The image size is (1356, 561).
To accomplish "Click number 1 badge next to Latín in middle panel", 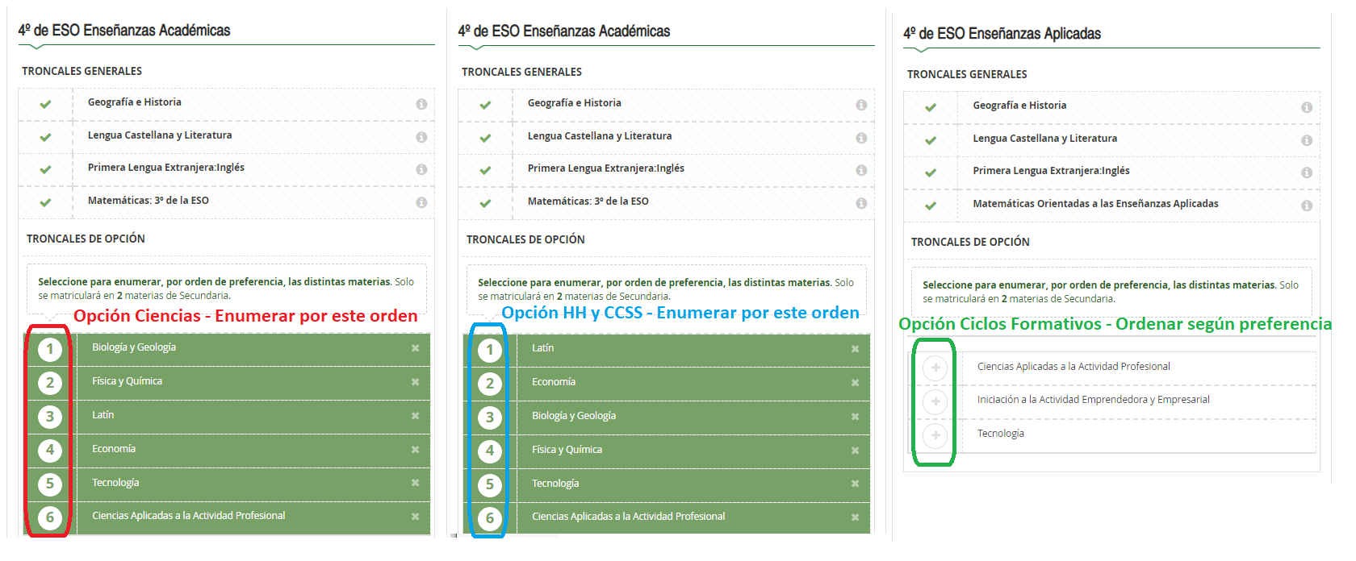I will click(x=489, y=350).
